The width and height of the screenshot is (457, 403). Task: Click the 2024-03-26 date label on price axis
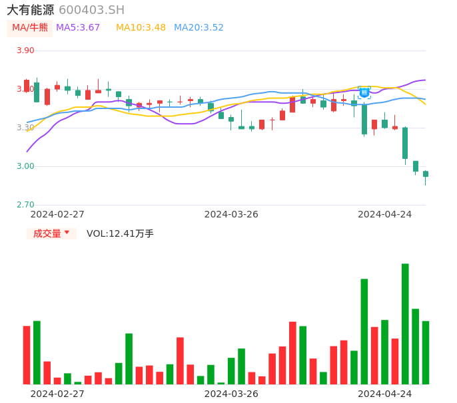coord(231,214)
